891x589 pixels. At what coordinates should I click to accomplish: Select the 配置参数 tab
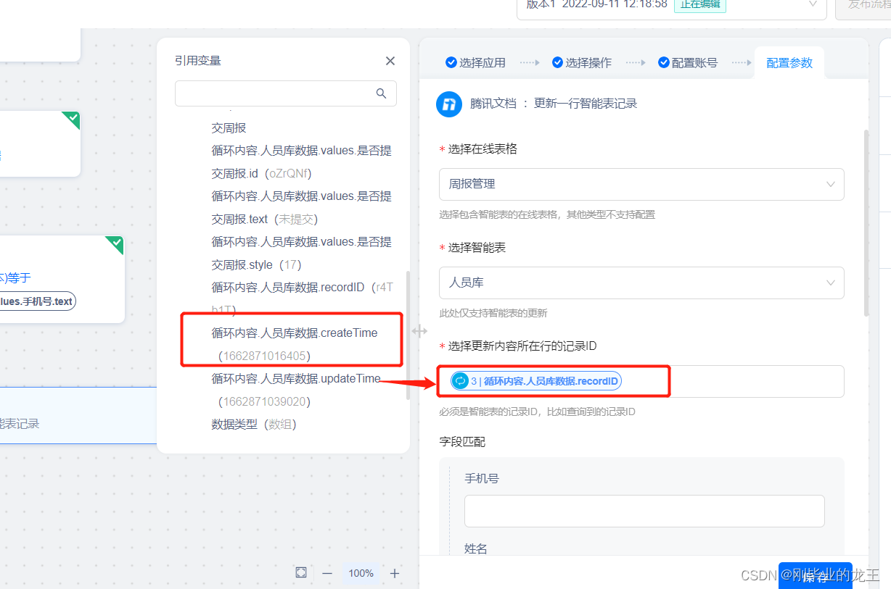tap(789, 63)
